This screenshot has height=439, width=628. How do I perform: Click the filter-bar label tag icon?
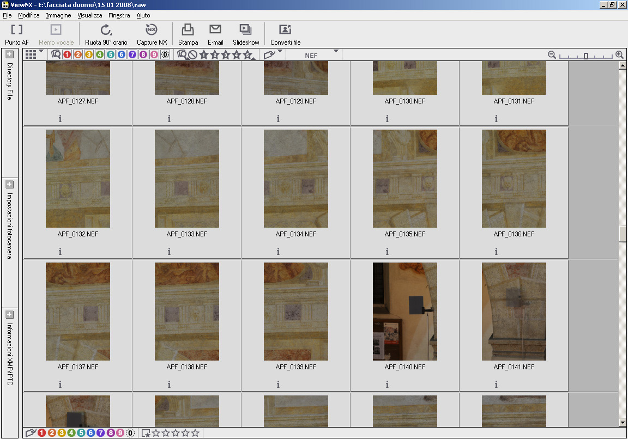click(269, 55)
